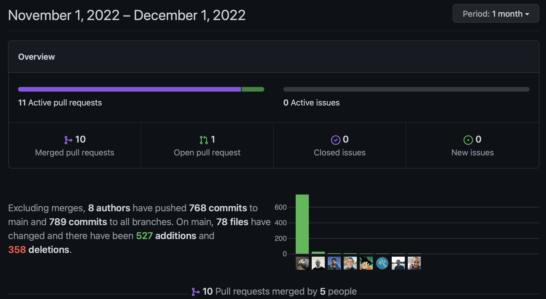Click green segment of pull requests bar
Viewport: 546px width, 299px height.
pos(253,89)
